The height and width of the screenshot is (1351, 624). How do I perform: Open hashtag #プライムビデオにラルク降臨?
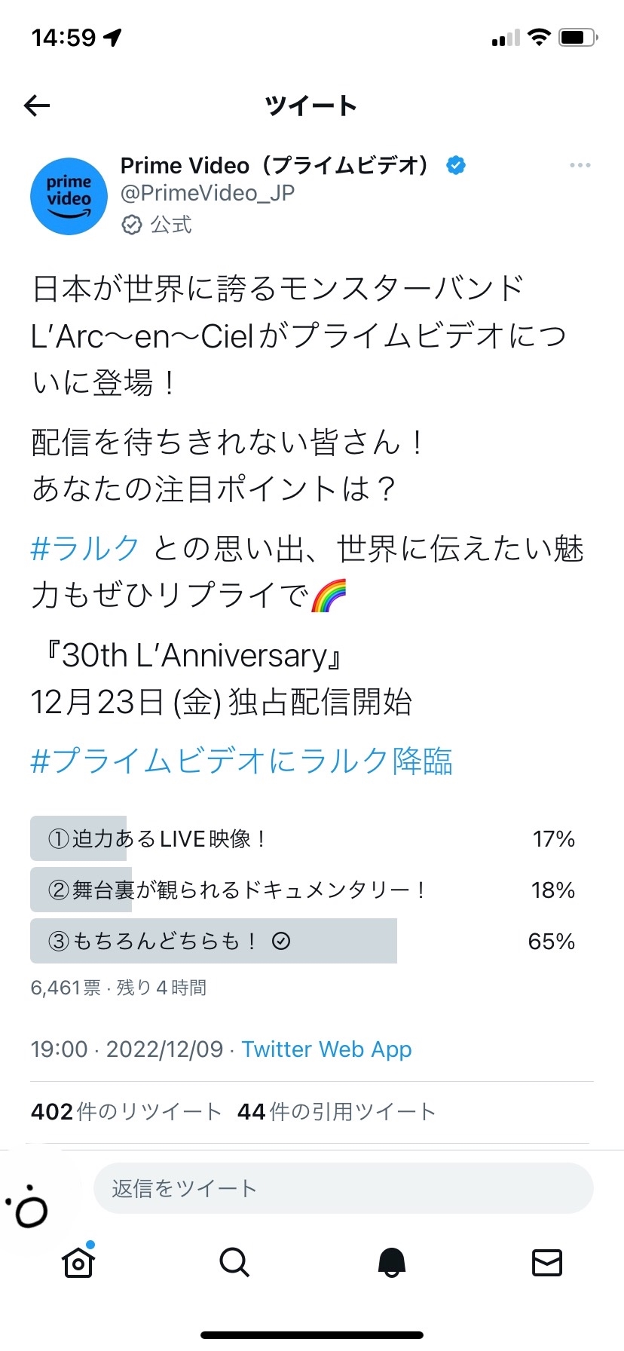tap(241, 761)
